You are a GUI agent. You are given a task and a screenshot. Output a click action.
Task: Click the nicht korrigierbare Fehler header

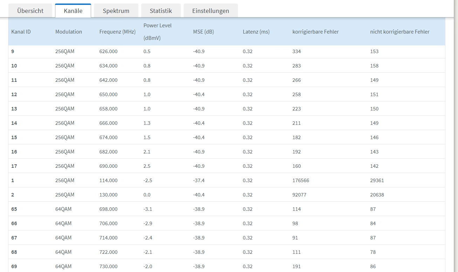tap(399, 32)
